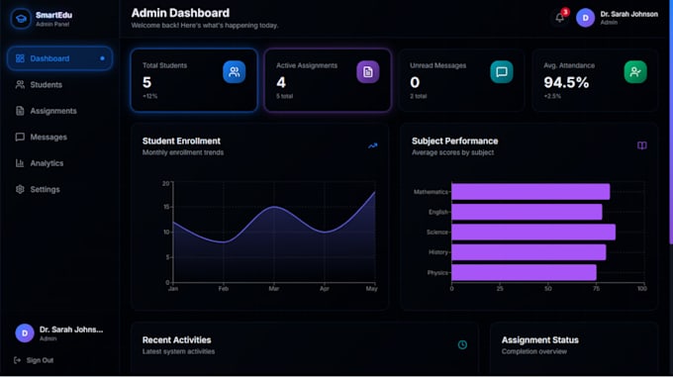Click the Admin Dashboard heading
Image resolution: width=673 pixels, height=377 pixels.
(180, 13)
